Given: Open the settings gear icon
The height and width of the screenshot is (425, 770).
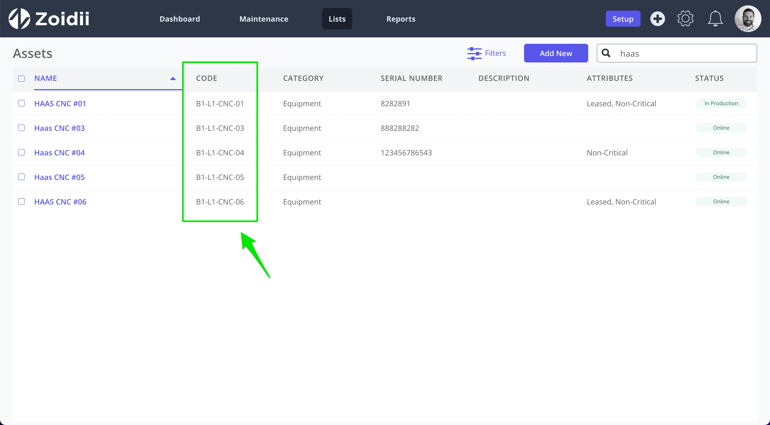Looking at the screenshot, I should 685,18.
